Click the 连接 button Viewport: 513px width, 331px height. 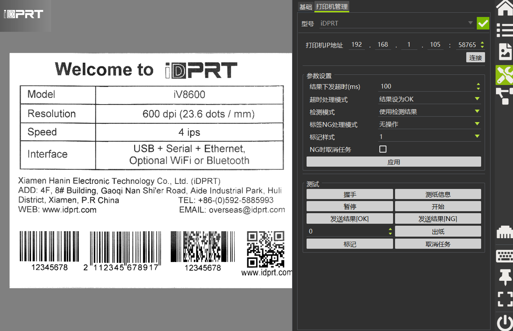[x=476, y=57]
